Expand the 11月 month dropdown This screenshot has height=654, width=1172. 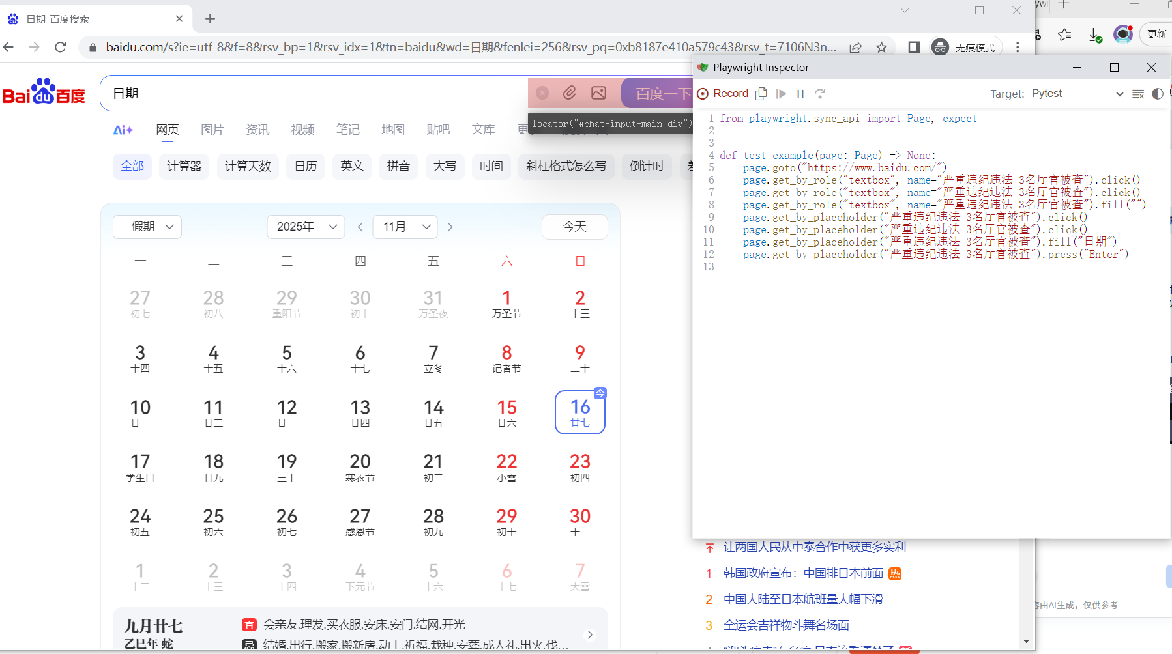(405, 226)
